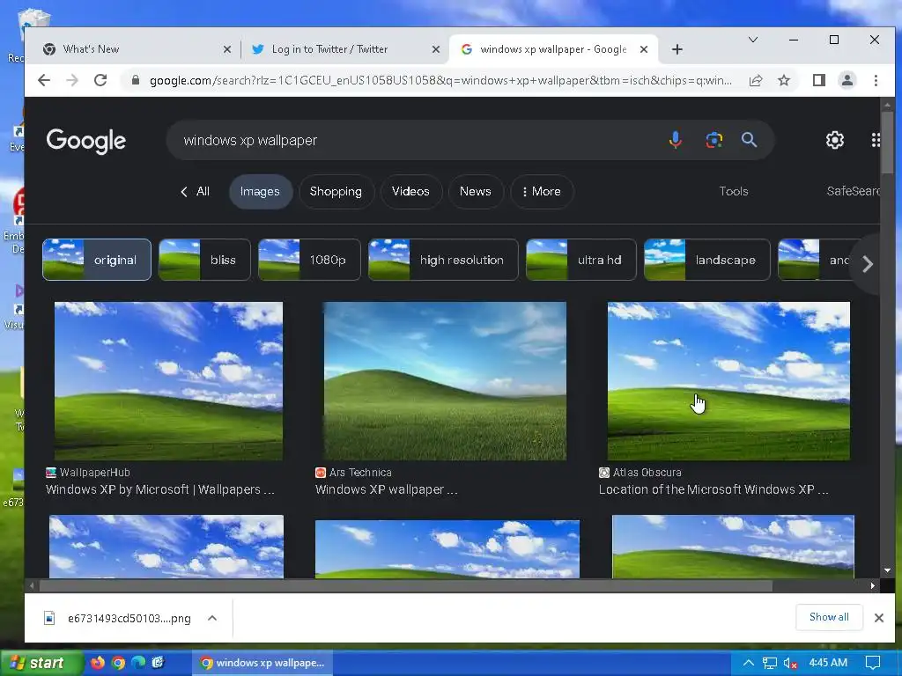Viewport: 902px width, 676px height.
Task: Close the windows xp wallpaper Google tab
Action: tap(644, 49)
